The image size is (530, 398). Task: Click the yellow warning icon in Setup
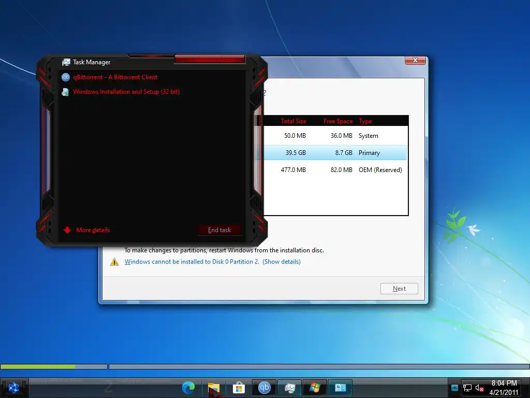pos(114,262)
